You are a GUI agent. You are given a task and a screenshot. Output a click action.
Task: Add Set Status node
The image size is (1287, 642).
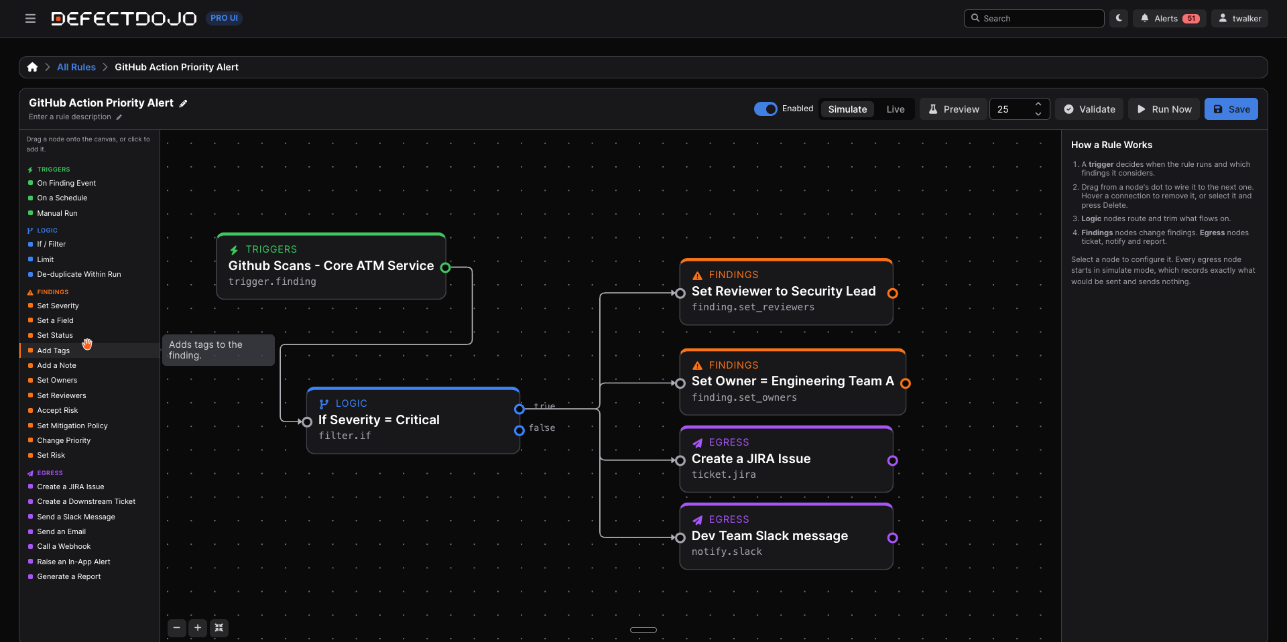pyautogui.click(x=90, y=335)
